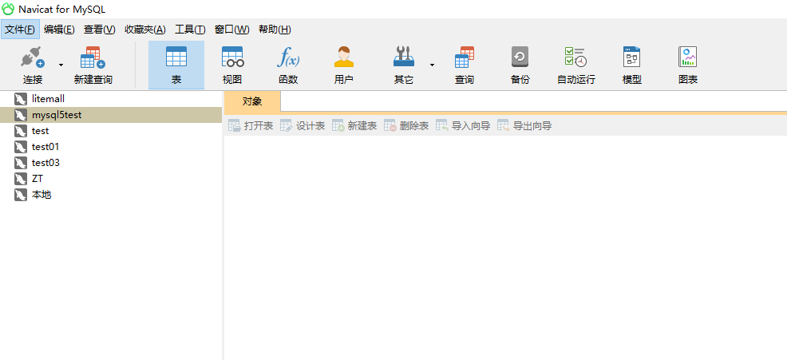Open Automation (自动运行) scheduler icon
Image resolution: width=787 pixels, height=360 pixels.
click(575, 65)
